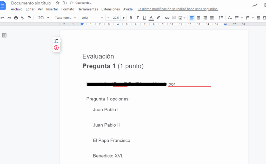Click the font size field showing 20.5

tap(116, 18)
